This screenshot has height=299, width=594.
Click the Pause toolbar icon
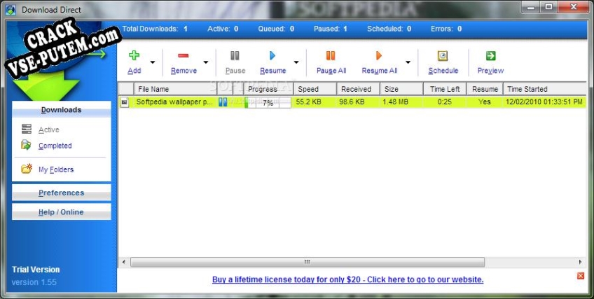(x=235, y=56)
